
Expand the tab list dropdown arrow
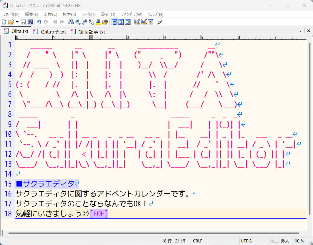[300, 31]
